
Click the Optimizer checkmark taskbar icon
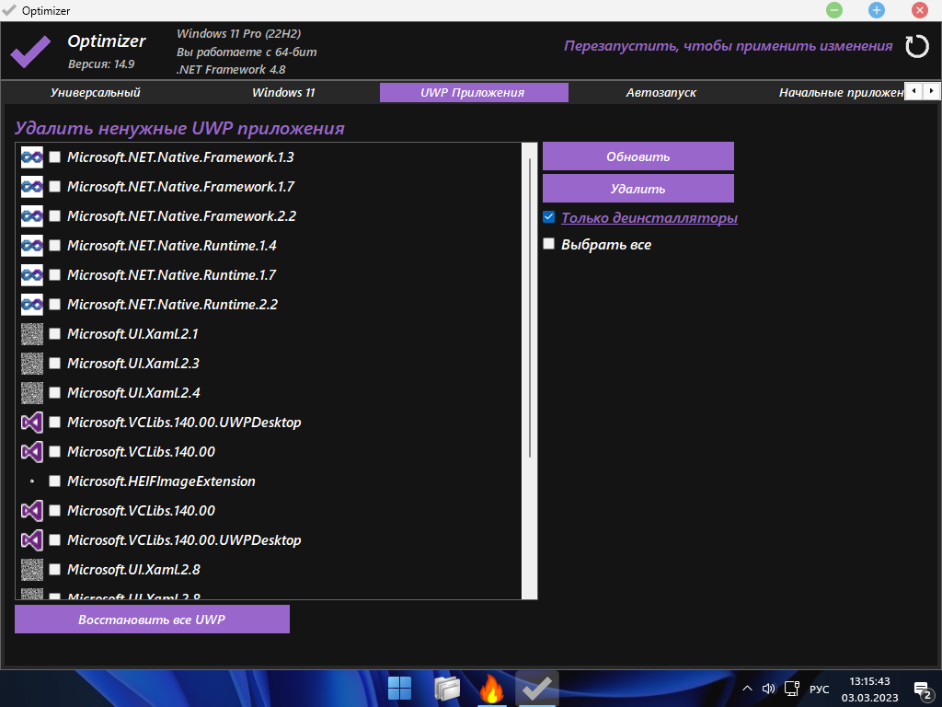point(537,689)
